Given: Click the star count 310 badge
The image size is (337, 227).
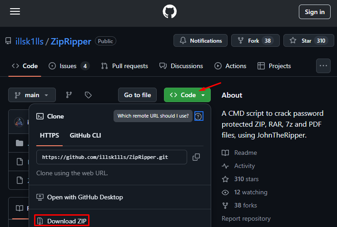Looking at the screenshot, I should point(321,40).
